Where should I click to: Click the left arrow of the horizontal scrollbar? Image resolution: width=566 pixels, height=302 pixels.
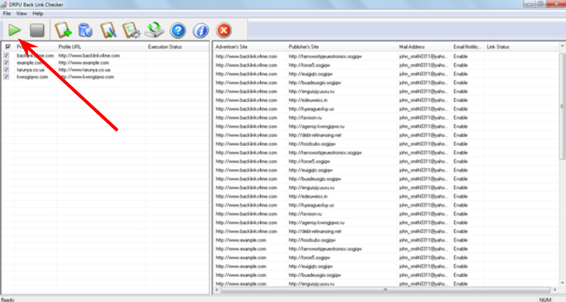coord(217,290)
